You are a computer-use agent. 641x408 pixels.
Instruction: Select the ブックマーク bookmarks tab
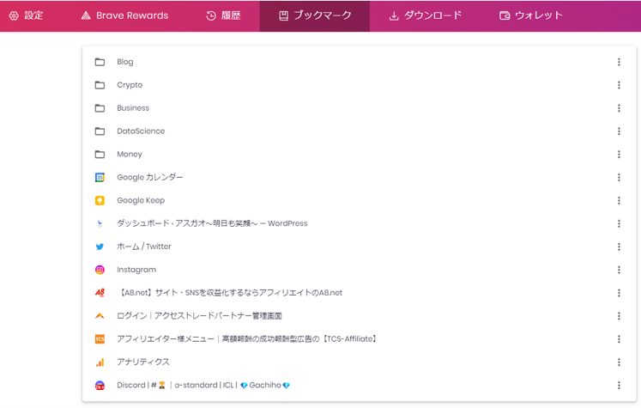pos(315,16)
